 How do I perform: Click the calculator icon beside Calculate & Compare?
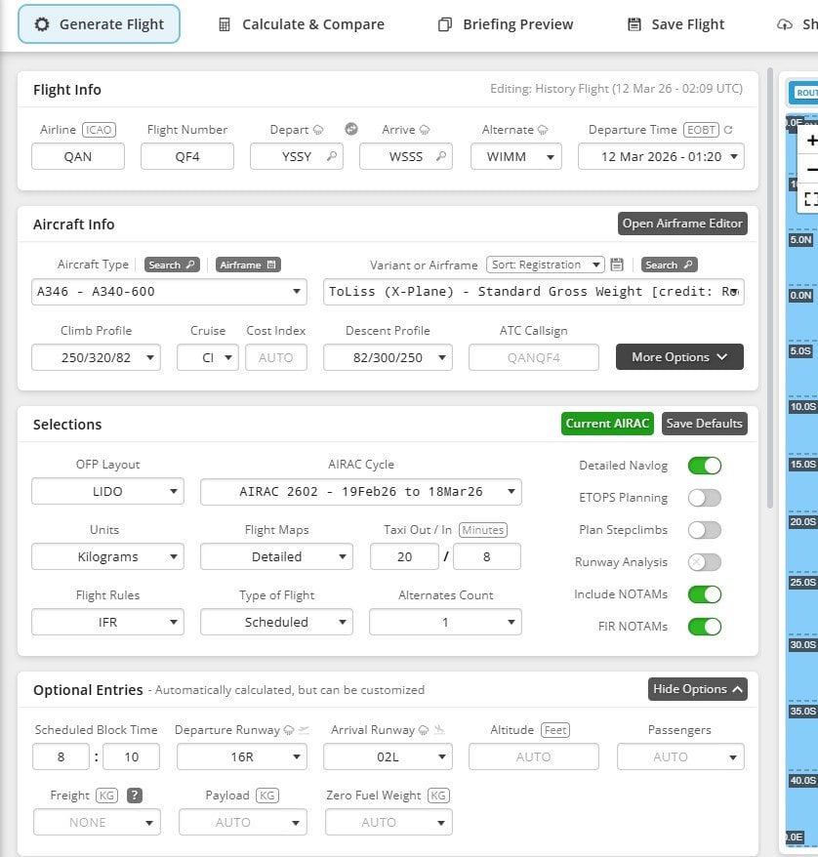pyautogui.click(x=225, y=24)
